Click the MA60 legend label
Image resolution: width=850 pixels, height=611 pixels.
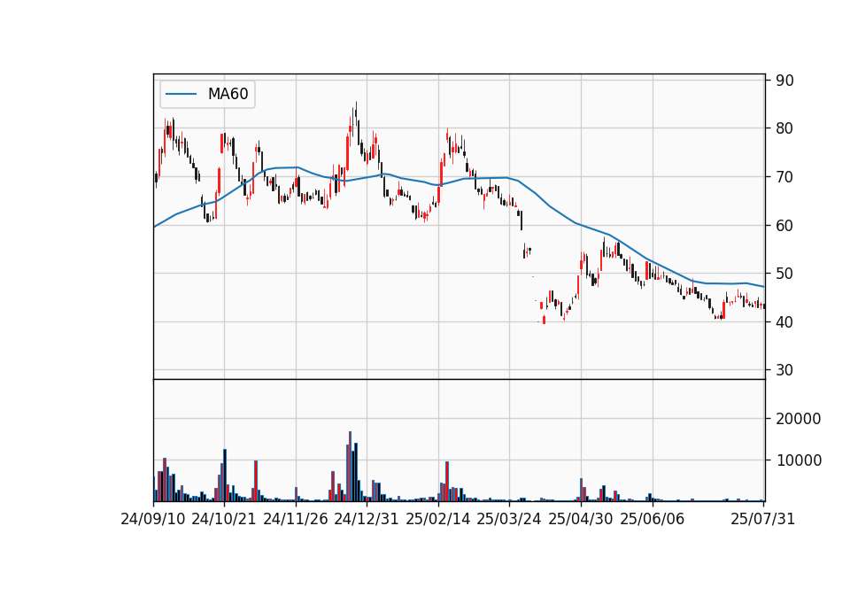(x=228, y=94)
